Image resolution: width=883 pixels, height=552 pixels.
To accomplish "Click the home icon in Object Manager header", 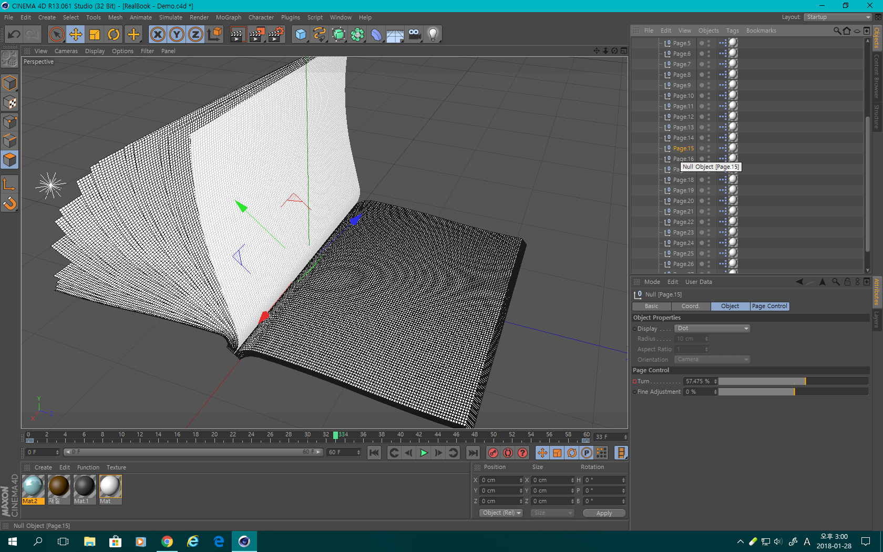I will point(847,30).
